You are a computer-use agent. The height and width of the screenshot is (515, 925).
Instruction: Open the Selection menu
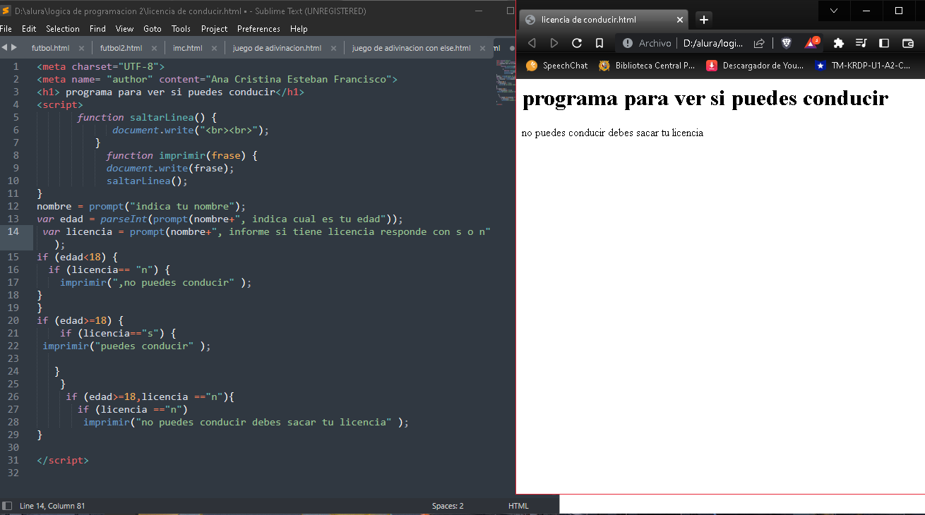pos(63,29)
